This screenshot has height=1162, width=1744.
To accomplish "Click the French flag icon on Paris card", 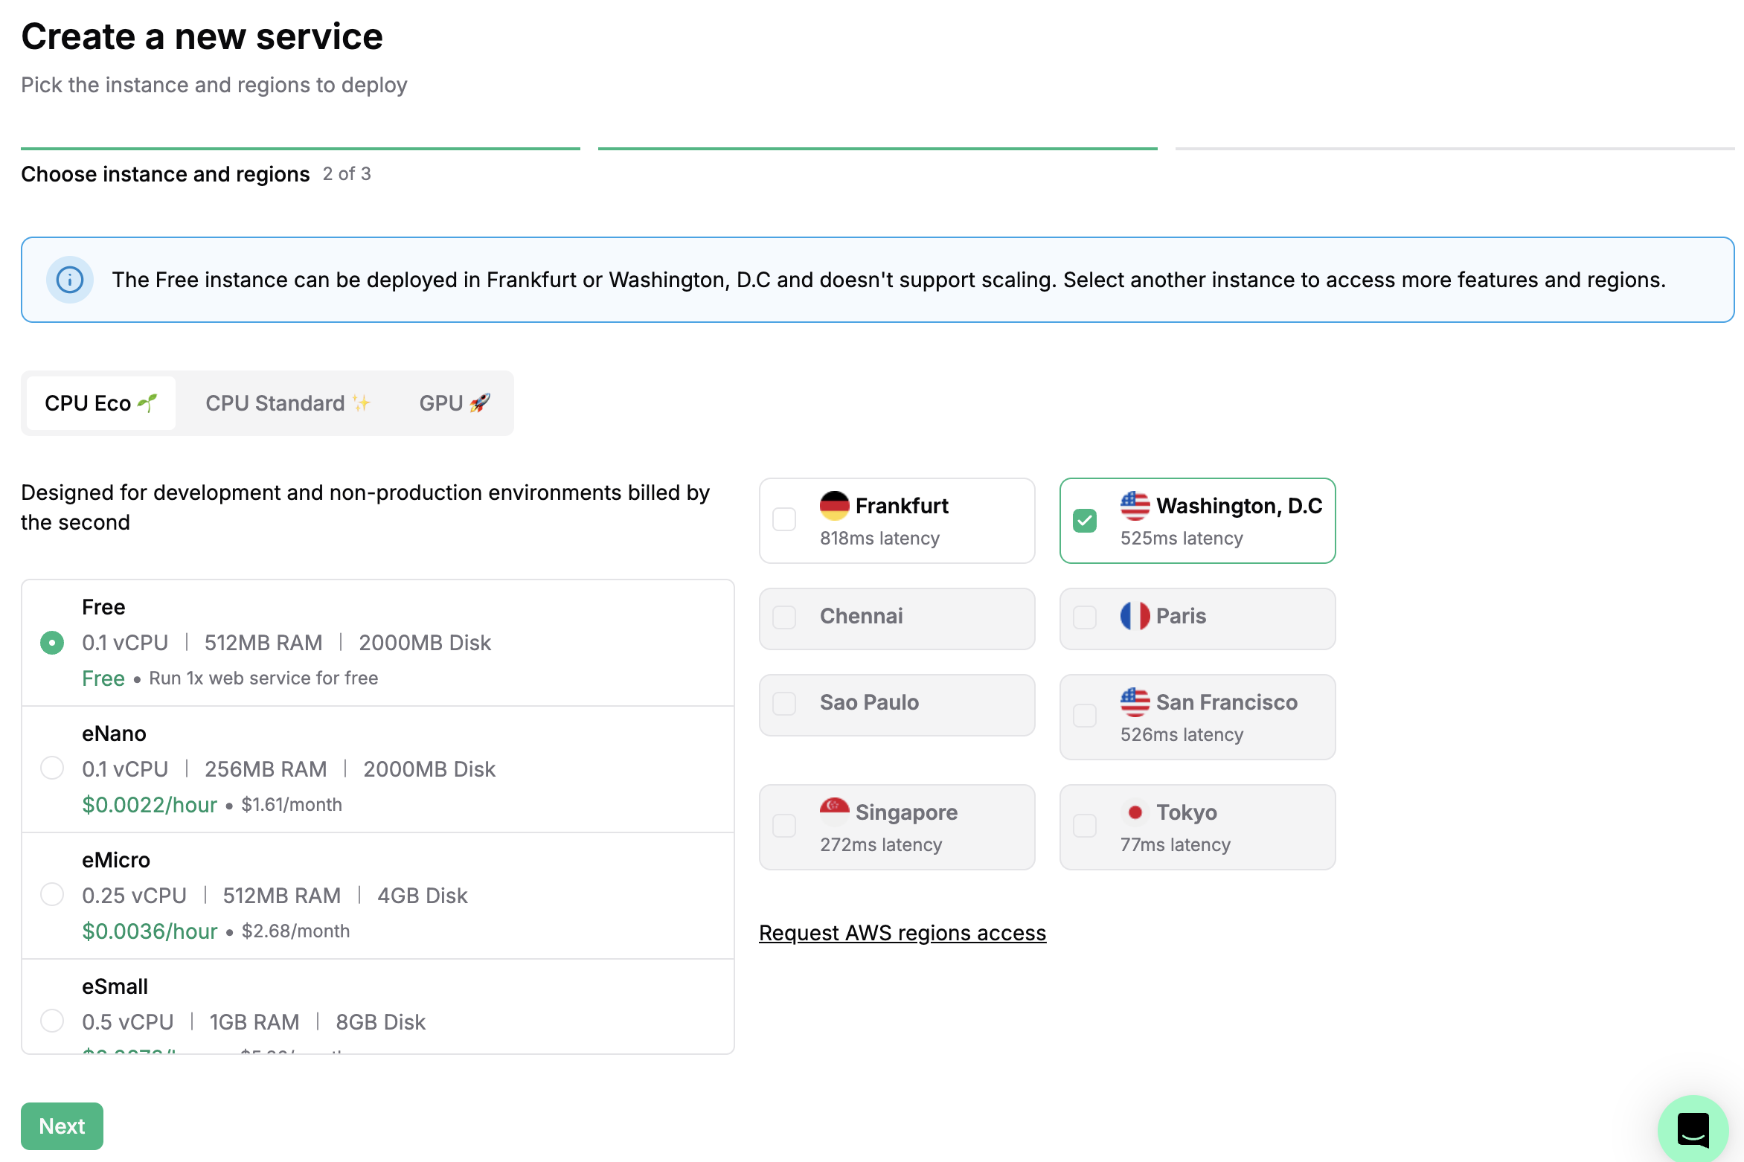I will pyautogui.click(x=1135, y=615).
